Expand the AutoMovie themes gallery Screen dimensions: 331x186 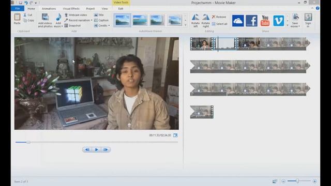click(185, 25)
